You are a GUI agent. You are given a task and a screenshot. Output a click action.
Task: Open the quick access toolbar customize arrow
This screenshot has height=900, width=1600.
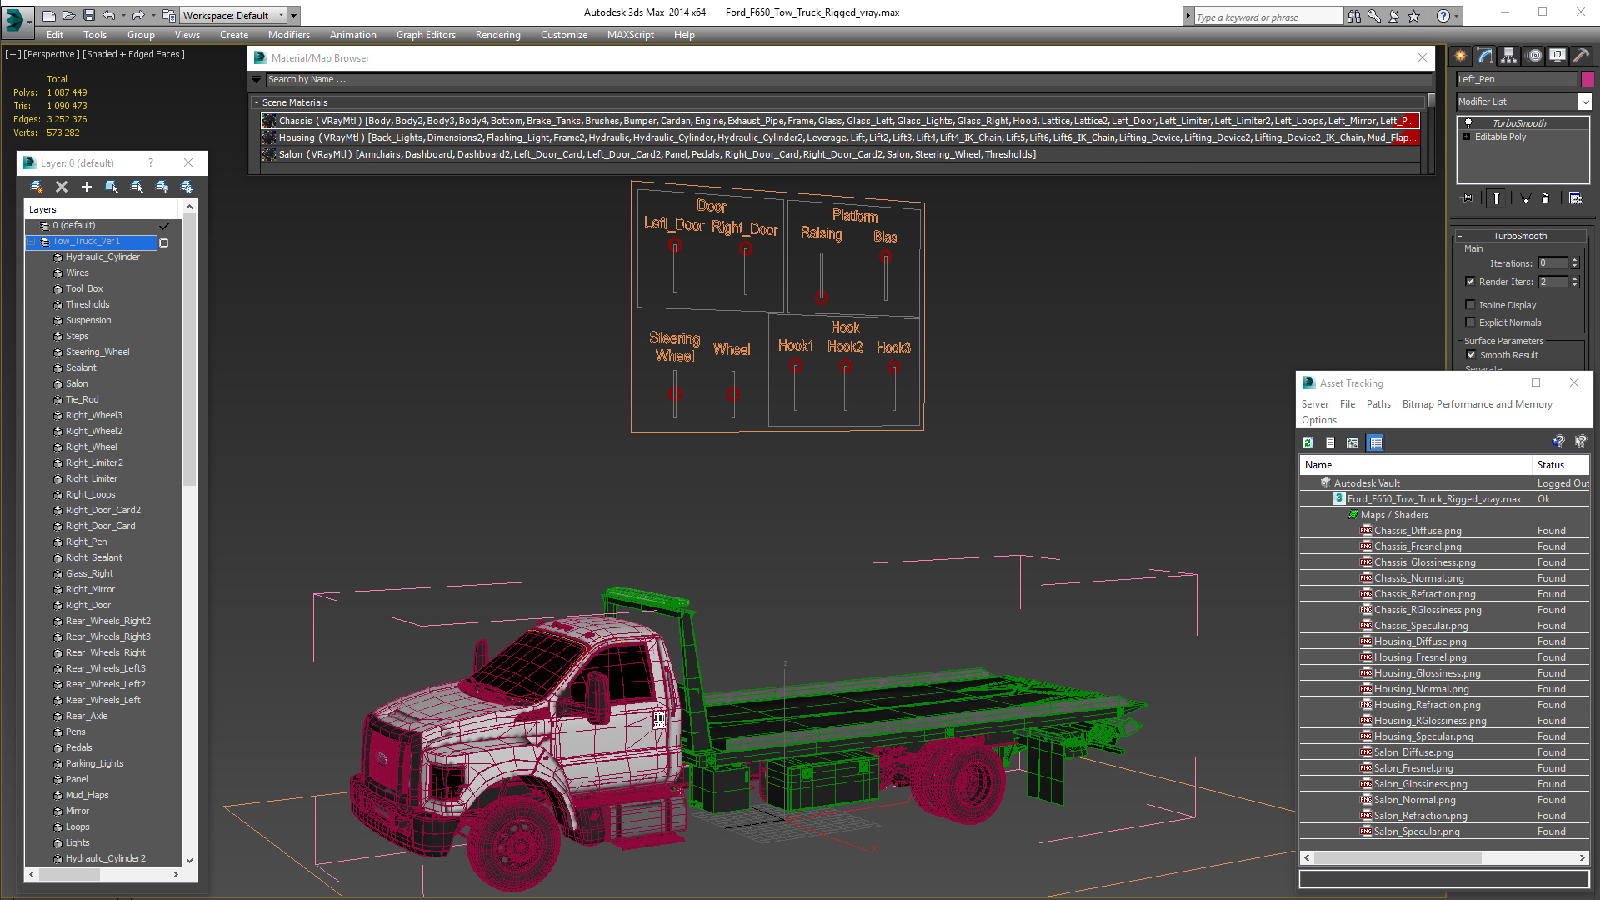pyautogui.click(x=294, y=15)
